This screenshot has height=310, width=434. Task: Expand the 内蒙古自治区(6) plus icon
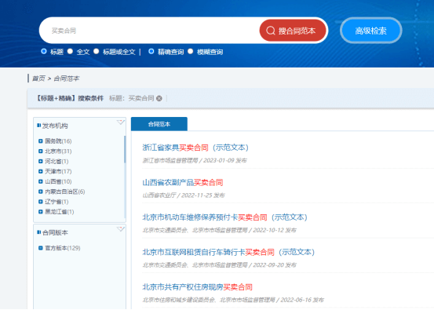pos(41,191)
